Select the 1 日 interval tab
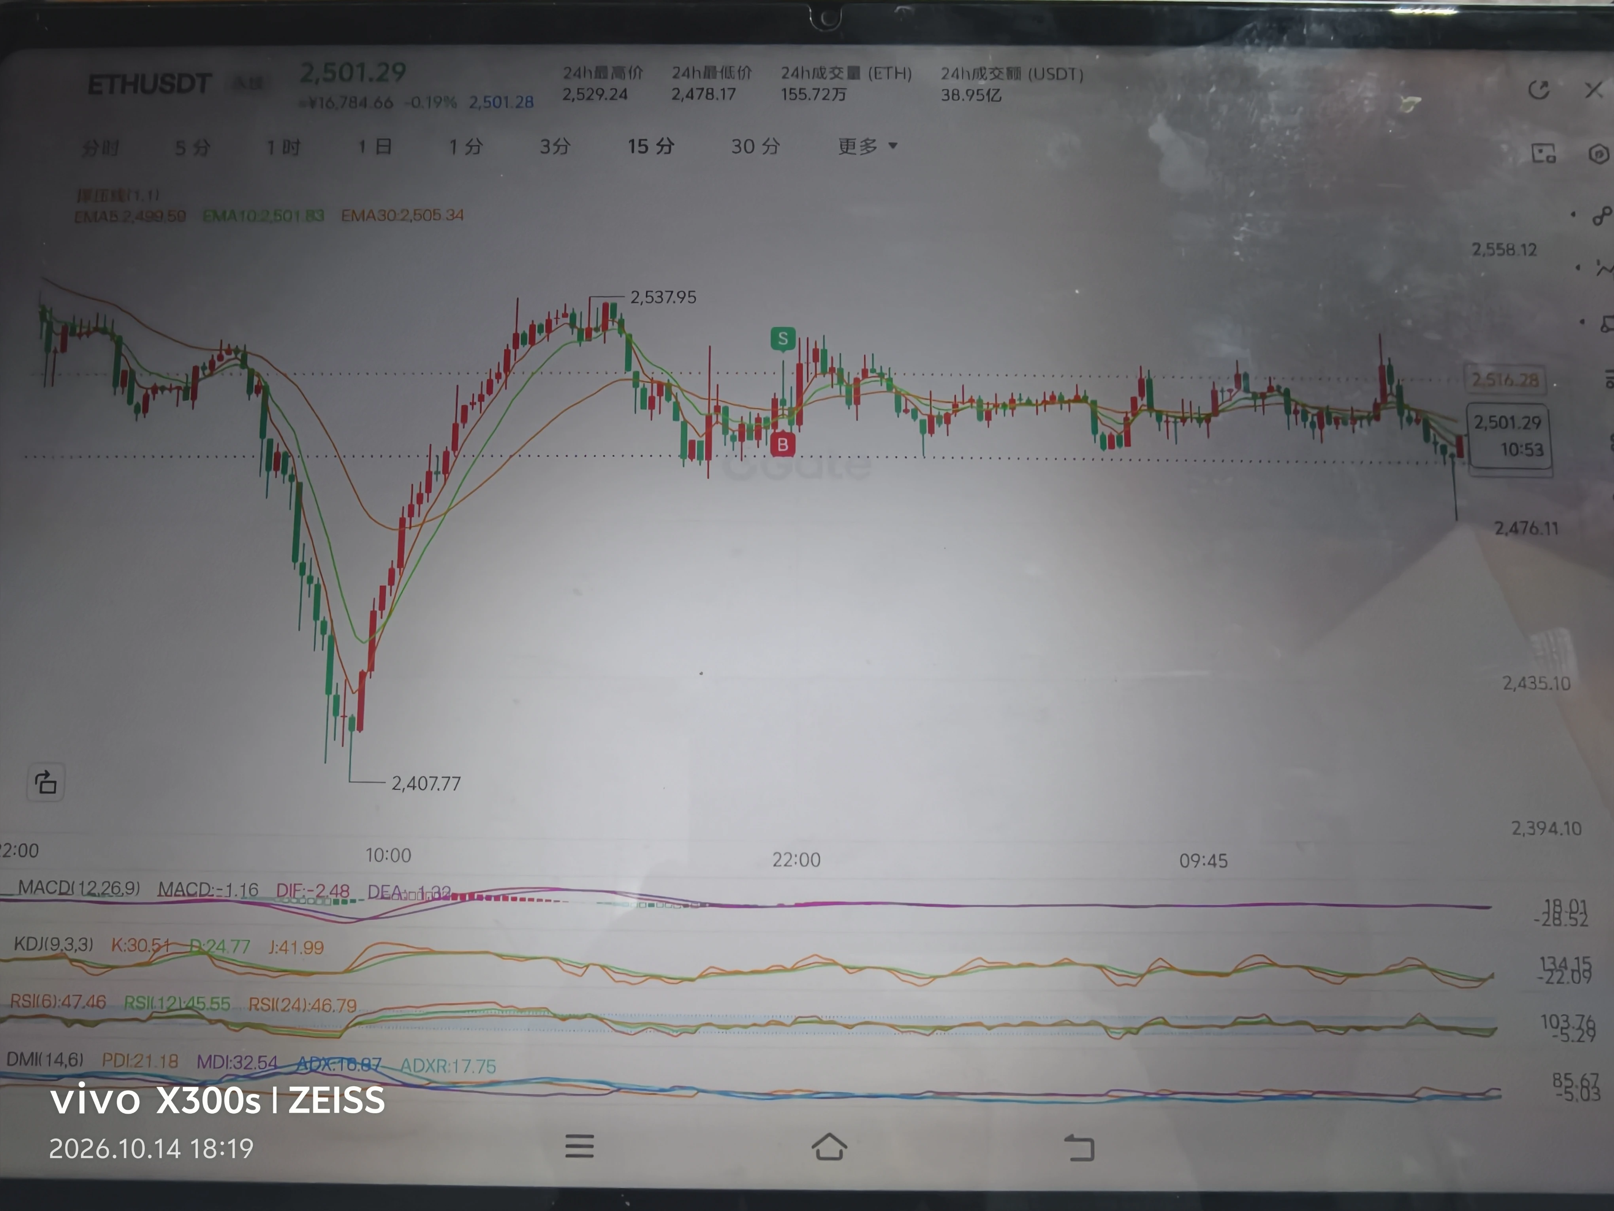 (x=375, y=147)
